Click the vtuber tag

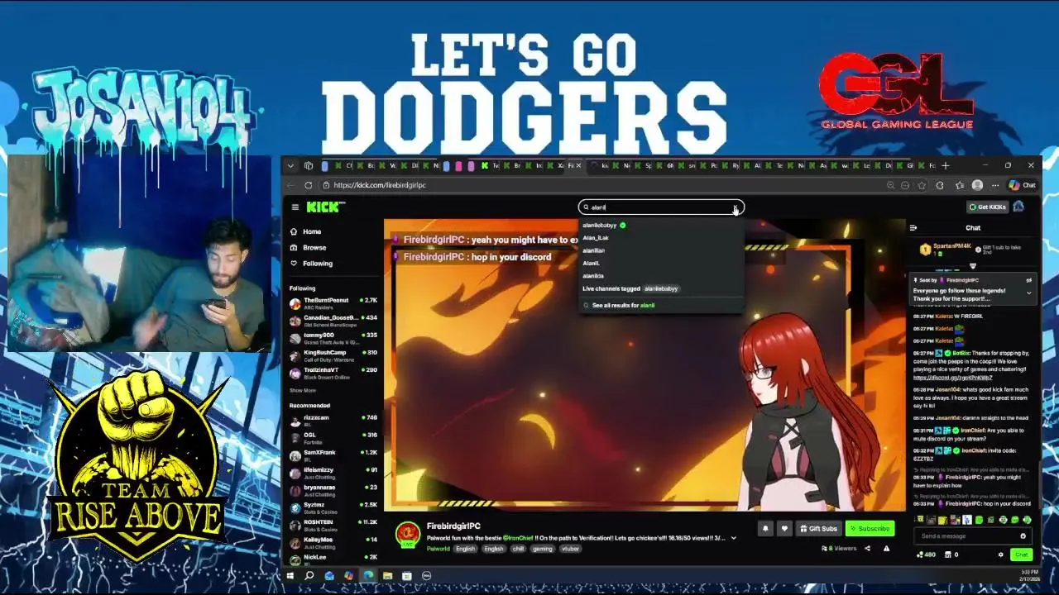click(570, 549)
